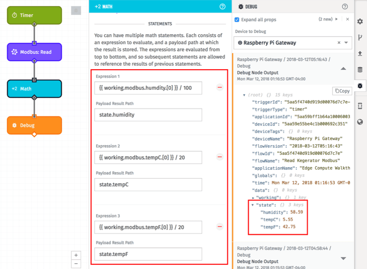Open the globals globe icon
The height and width of the screenshot is (269, 367).
coord(360,122)
